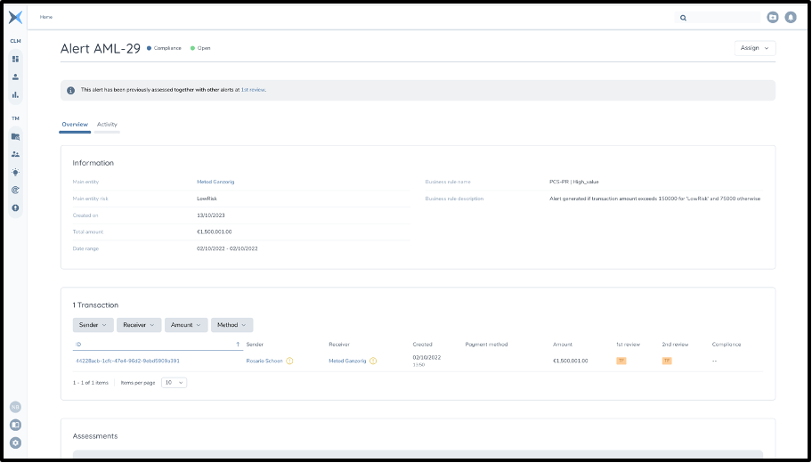Expand the Assign dropdown
The height and width of the screenshot is (463, 812).
point(754,48)
